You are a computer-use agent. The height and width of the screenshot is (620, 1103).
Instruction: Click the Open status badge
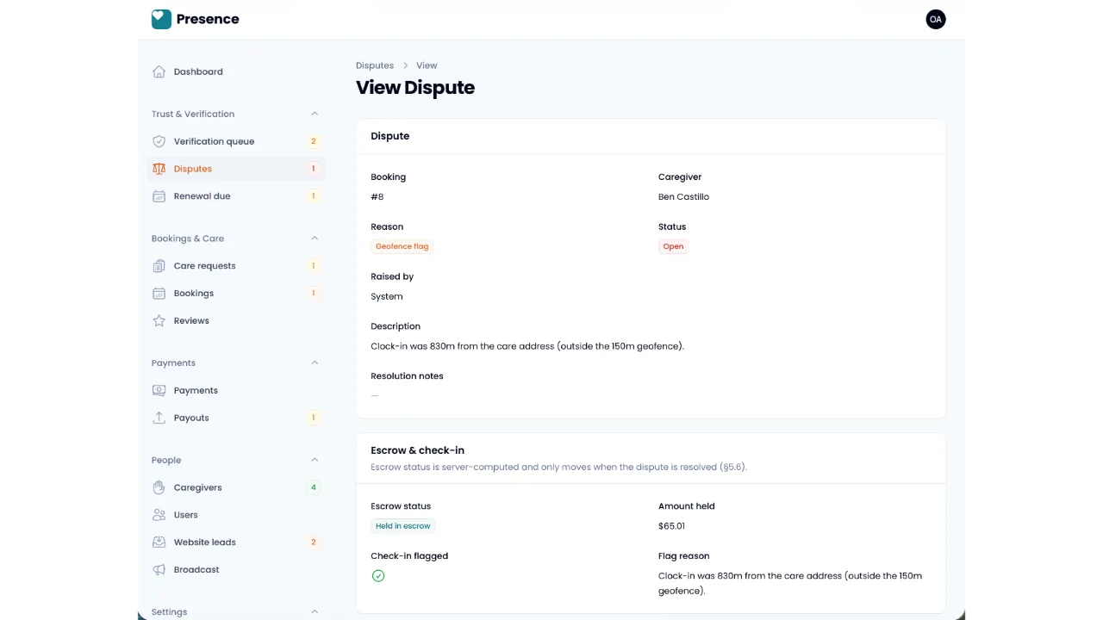point(673,246)
